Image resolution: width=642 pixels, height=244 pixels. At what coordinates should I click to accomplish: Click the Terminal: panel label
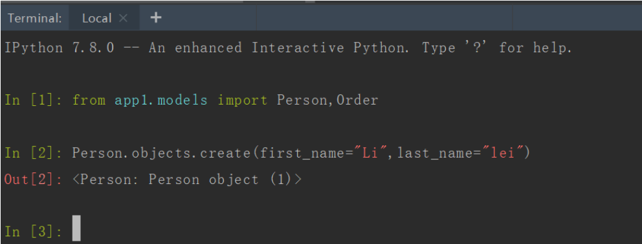35,18
